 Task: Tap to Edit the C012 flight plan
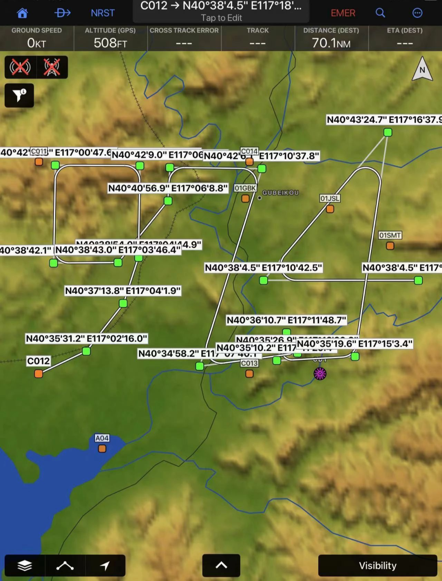pos(221,11)
